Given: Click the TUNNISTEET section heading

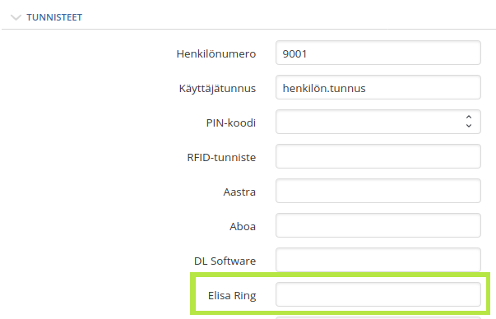Looking at the screenshot, I should pos(54,17).
